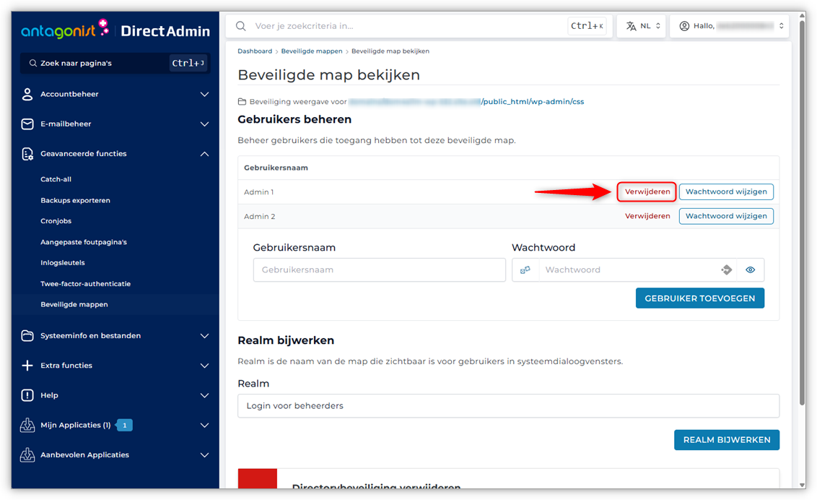
Task: Remove user Admin 2 with Verwijderen
Action: pos(647,216)
